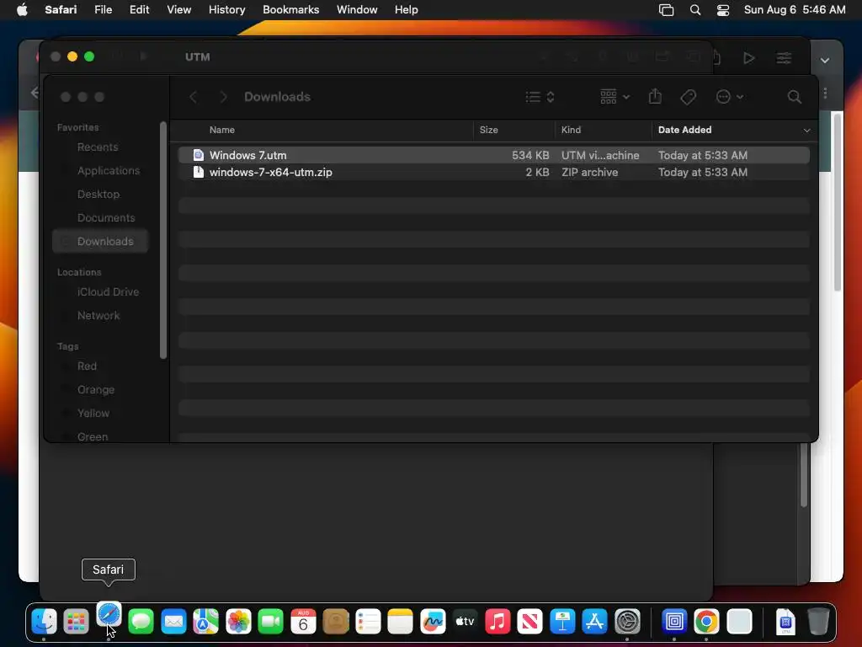Image resolution: width=862 pixels, height=647 pixels.
Task: Open Control Center in menu bar
Action: click(x=723, y=10)
